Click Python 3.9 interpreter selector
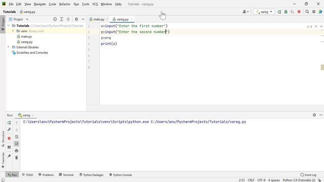The width and height of the screenshot is (324, 182). pyautogui.click(x=299, y=180)
